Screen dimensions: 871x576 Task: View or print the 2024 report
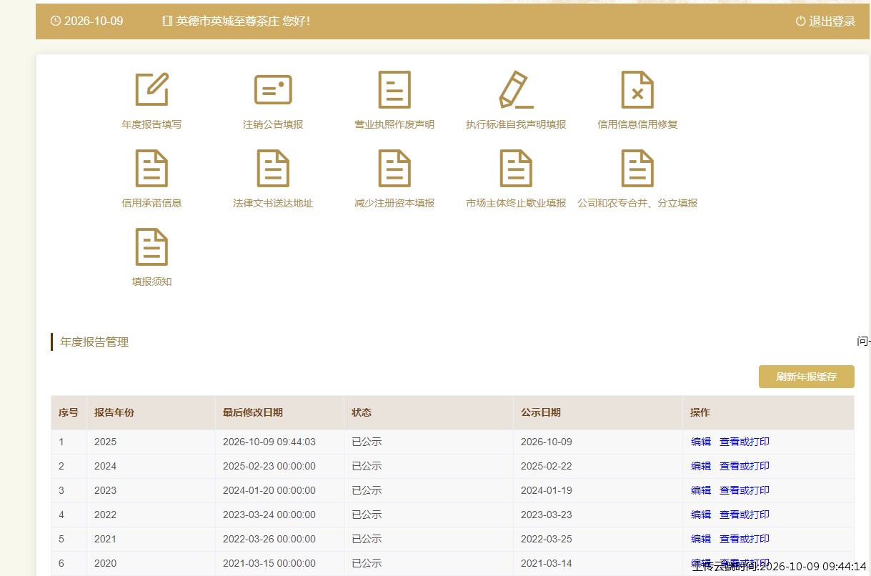tap(745, 466)
